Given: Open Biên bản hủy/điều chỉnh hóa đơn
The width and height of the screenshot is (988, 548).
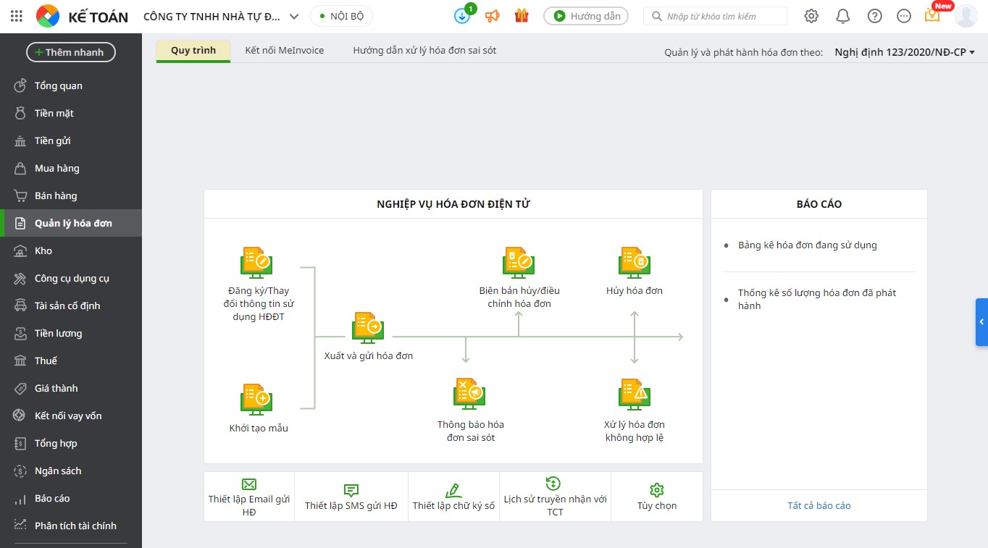Looking at the screenshot, I should coord(519,278).
